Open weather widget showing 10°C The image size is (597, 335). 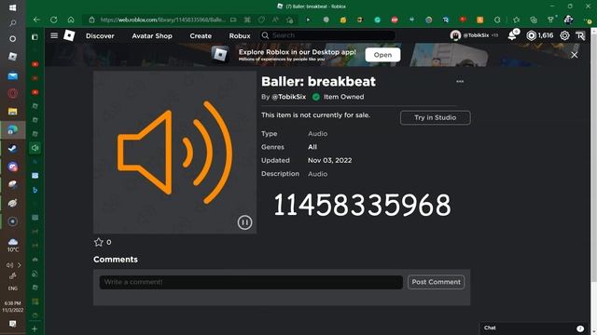[13, 246]
